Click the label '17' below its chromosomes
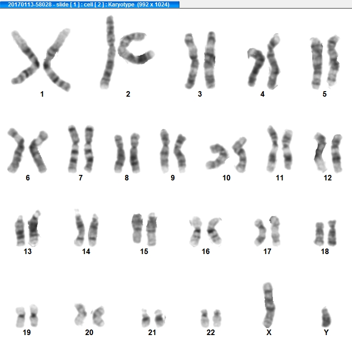 pos(267,251)
